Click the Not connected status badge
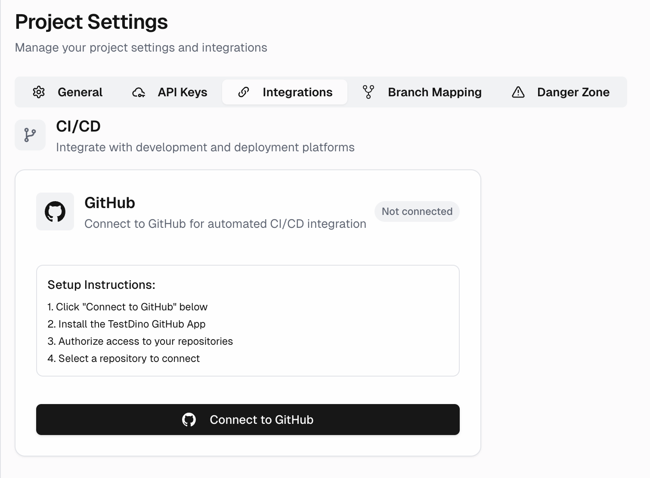Image resolution: width=650 pixels, height=478 pixels. [x=417, y=211]
